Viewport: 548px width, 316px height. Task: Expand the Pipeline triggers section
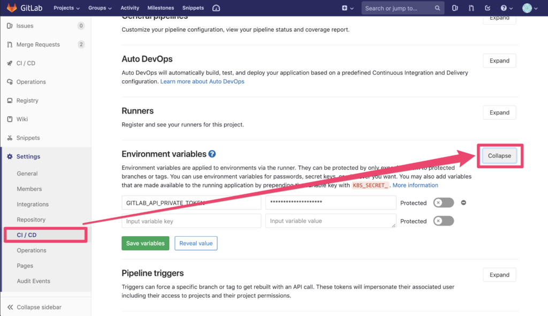pyautogui.click(x=499, y=275)
